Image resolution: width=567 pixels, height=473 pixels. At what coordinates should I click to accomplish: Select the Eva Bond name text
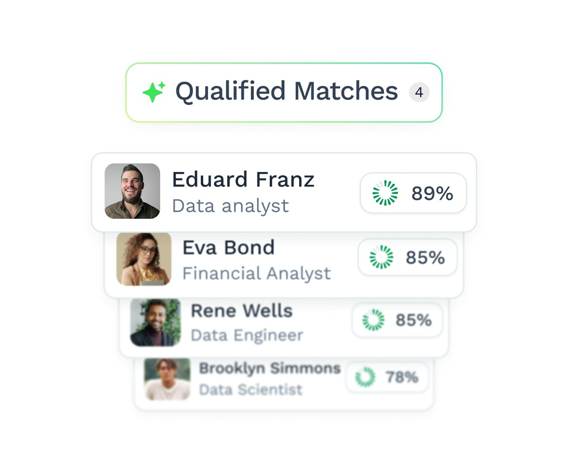(x=228, y=248)
